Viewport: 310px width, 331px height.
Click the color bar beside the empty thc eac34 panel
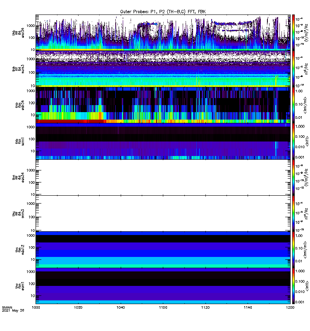pos(293,177)
